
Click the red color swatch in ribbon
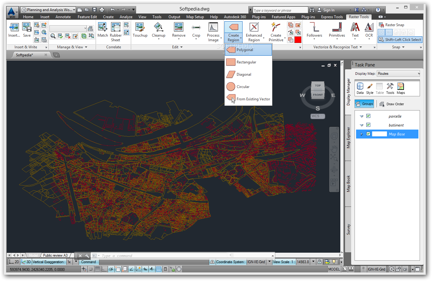click(x=298, y=40)
